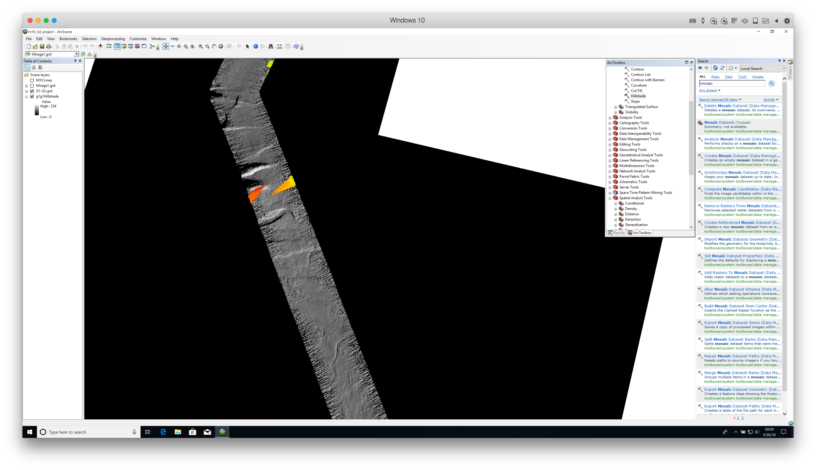Screen dimensions: 816x470
Task: Refresh the Search panel results
Action: 722,68
